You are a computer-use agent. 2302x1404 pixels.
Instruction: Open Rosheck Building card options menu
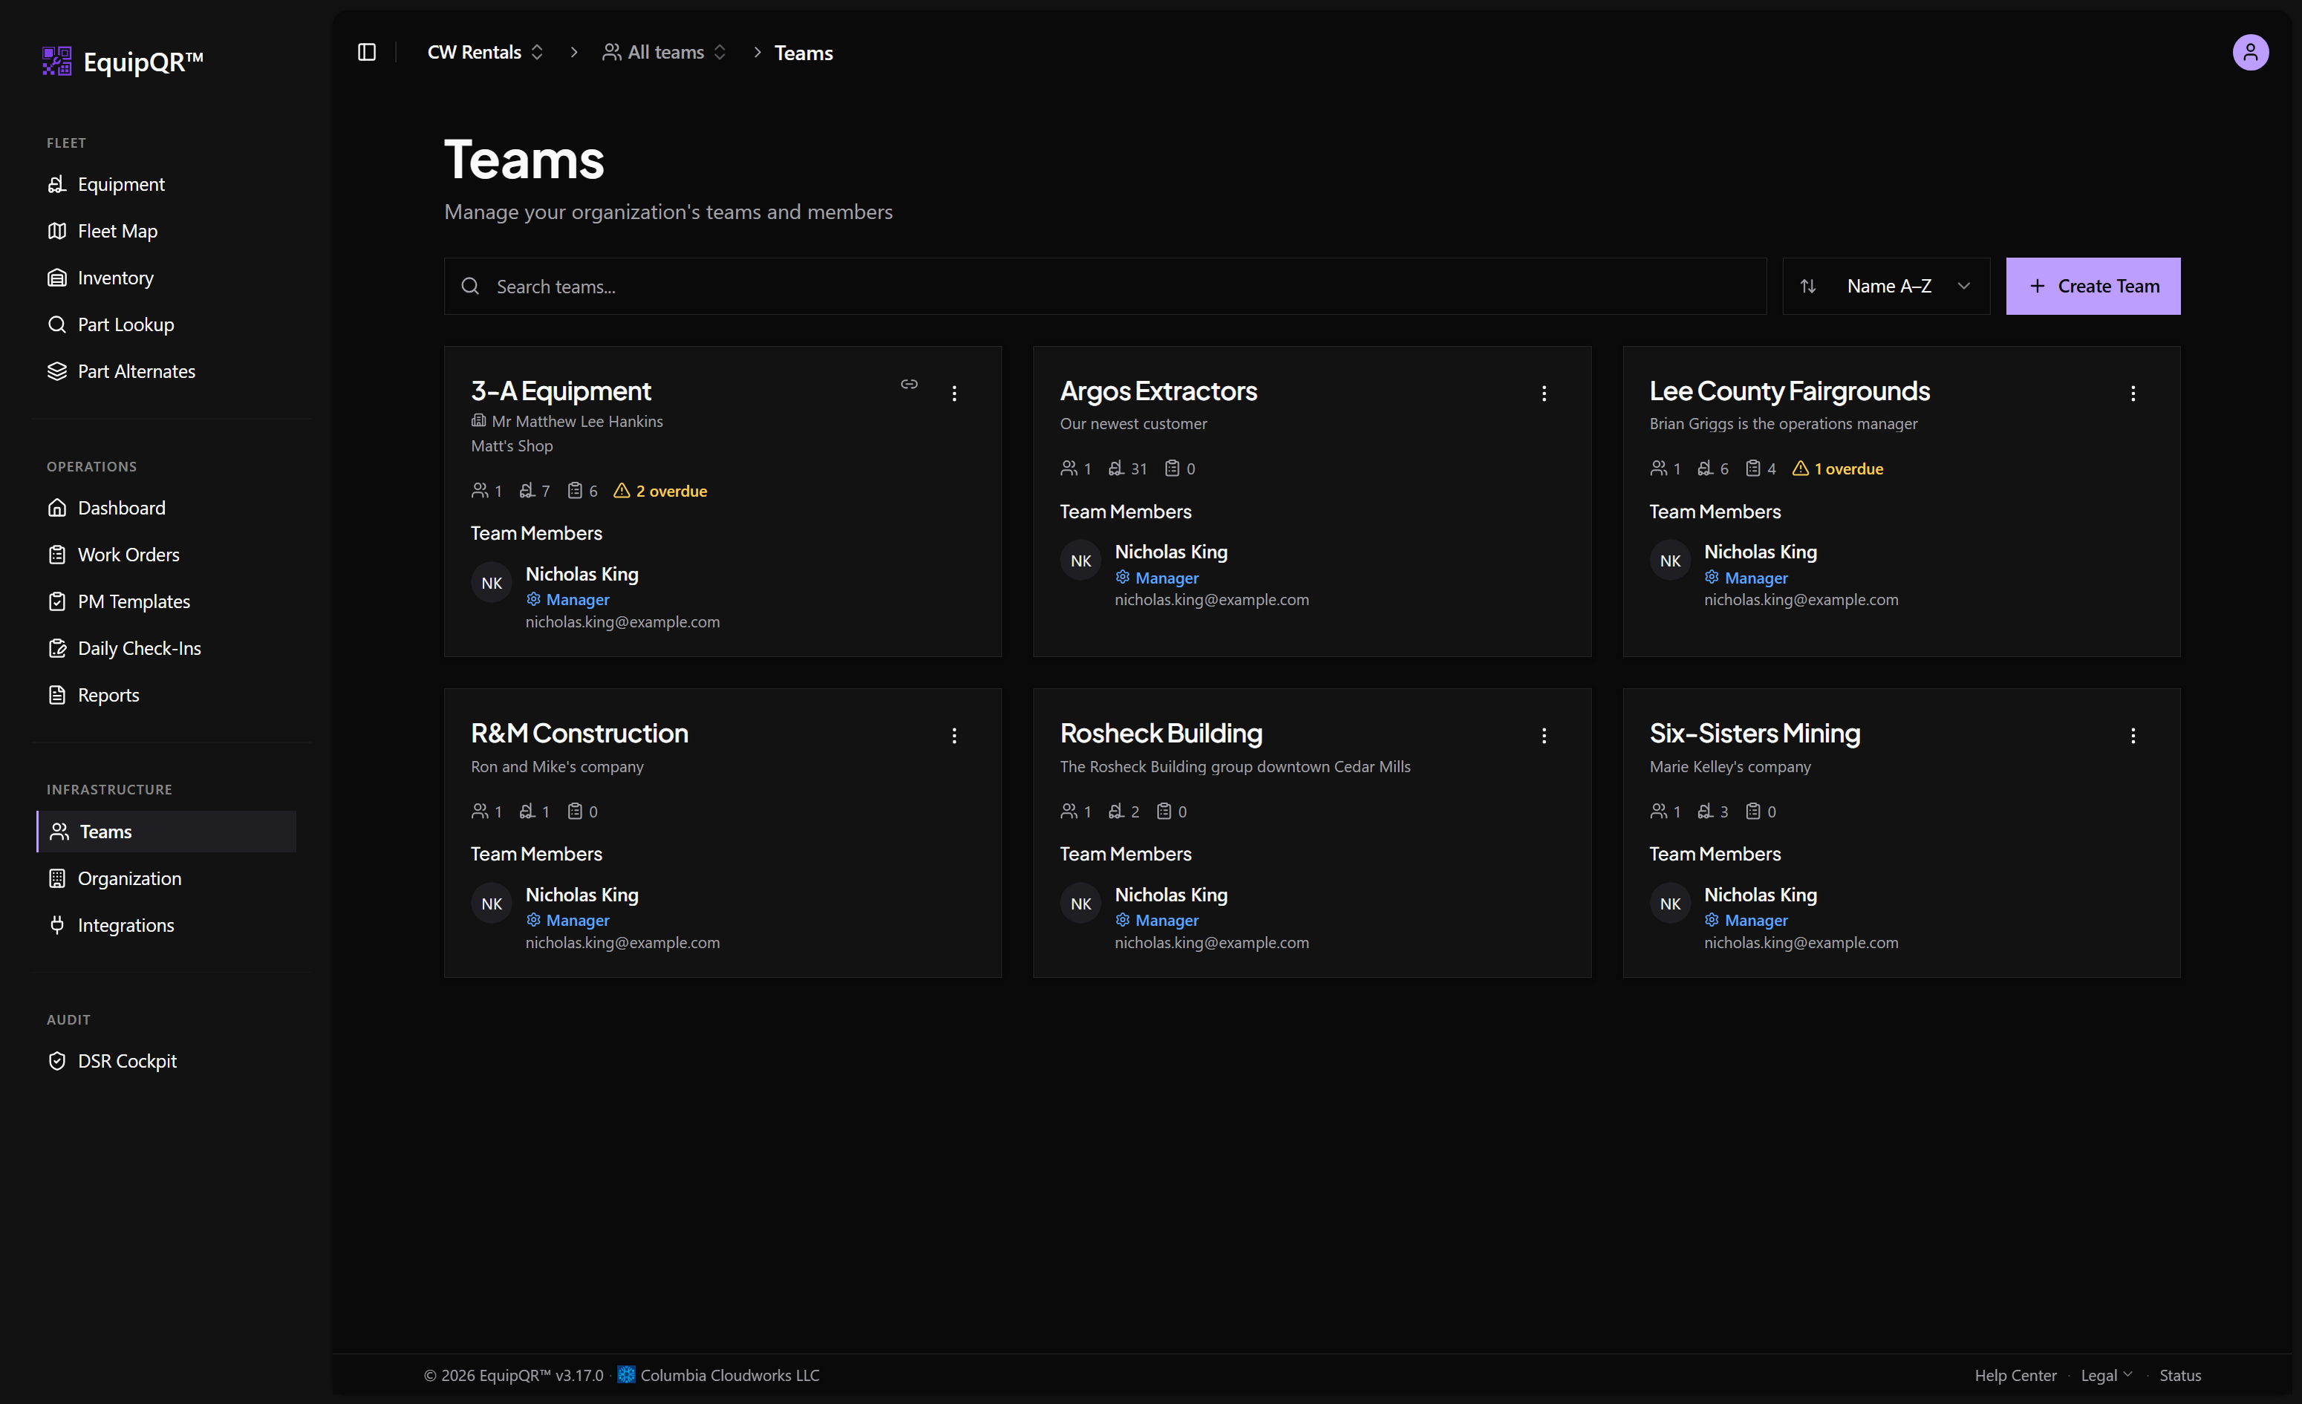(x=1543, y=736)
